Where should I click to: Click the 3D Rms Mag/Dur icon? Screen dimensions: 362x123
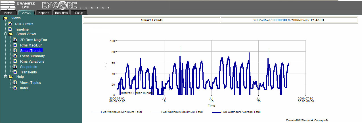click(x=15, y=40)
